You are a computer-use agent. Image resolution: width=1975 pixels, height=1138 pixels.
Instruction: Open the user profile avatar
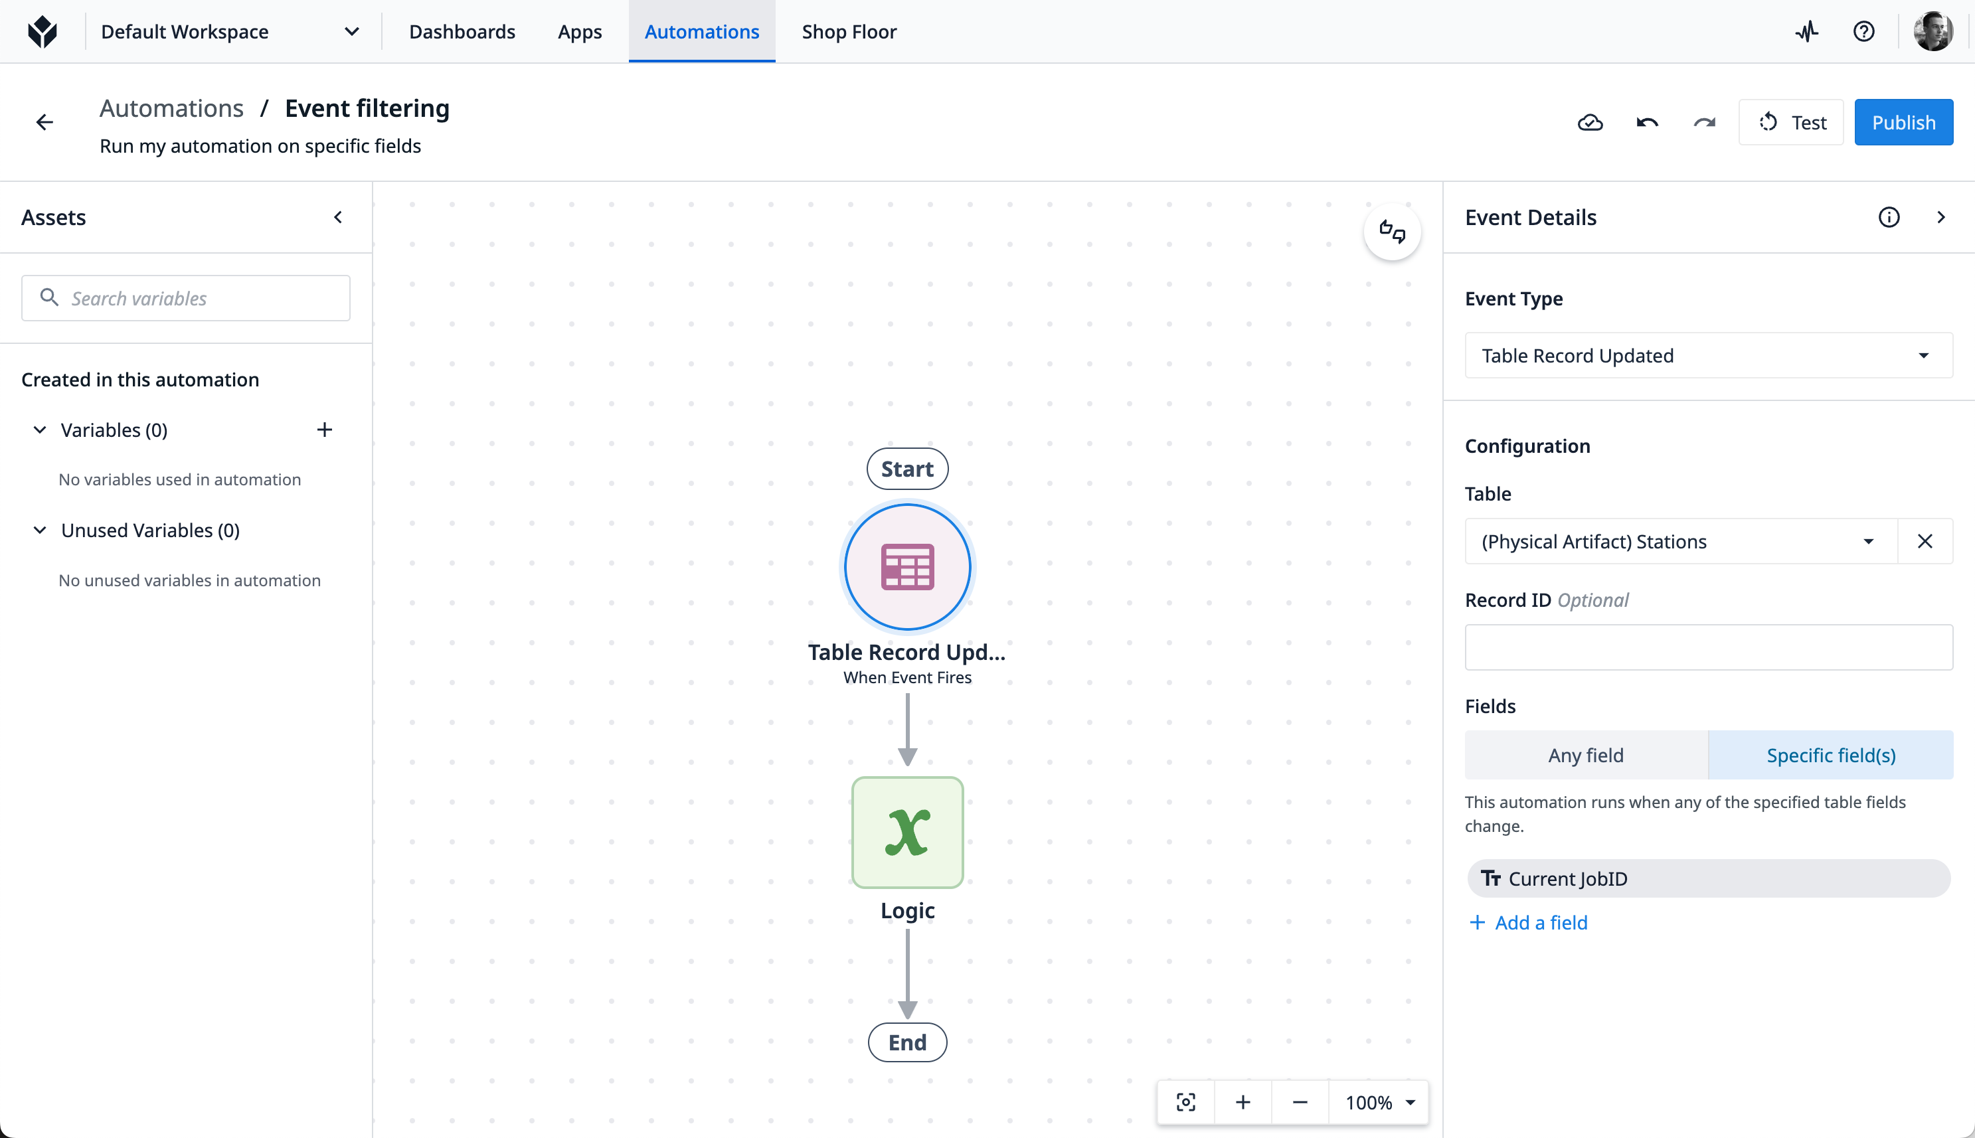[x=1932, y=31]
